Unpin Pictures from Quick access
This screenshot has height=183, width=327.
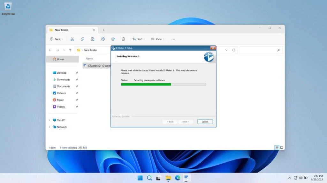(77, 93)
